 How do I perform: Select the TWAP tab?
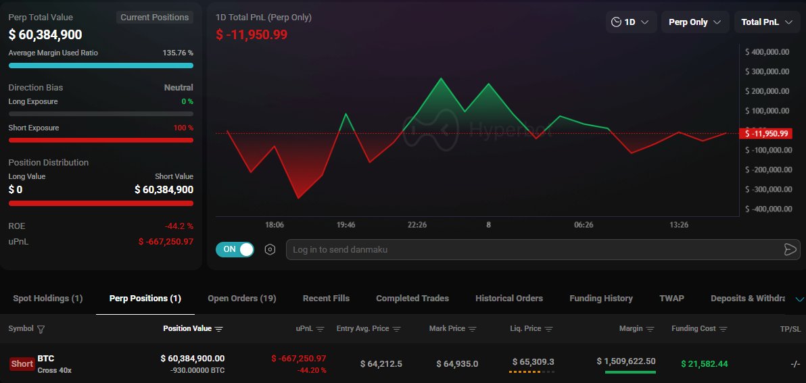pos(672,299)
